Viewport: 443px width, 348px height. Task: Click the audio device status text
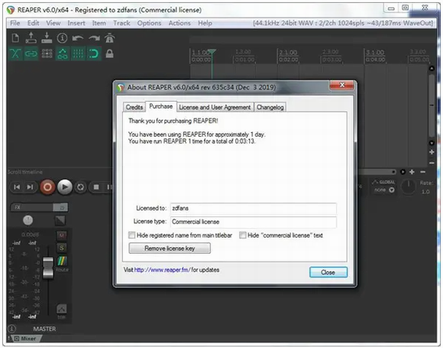(343, 23)
